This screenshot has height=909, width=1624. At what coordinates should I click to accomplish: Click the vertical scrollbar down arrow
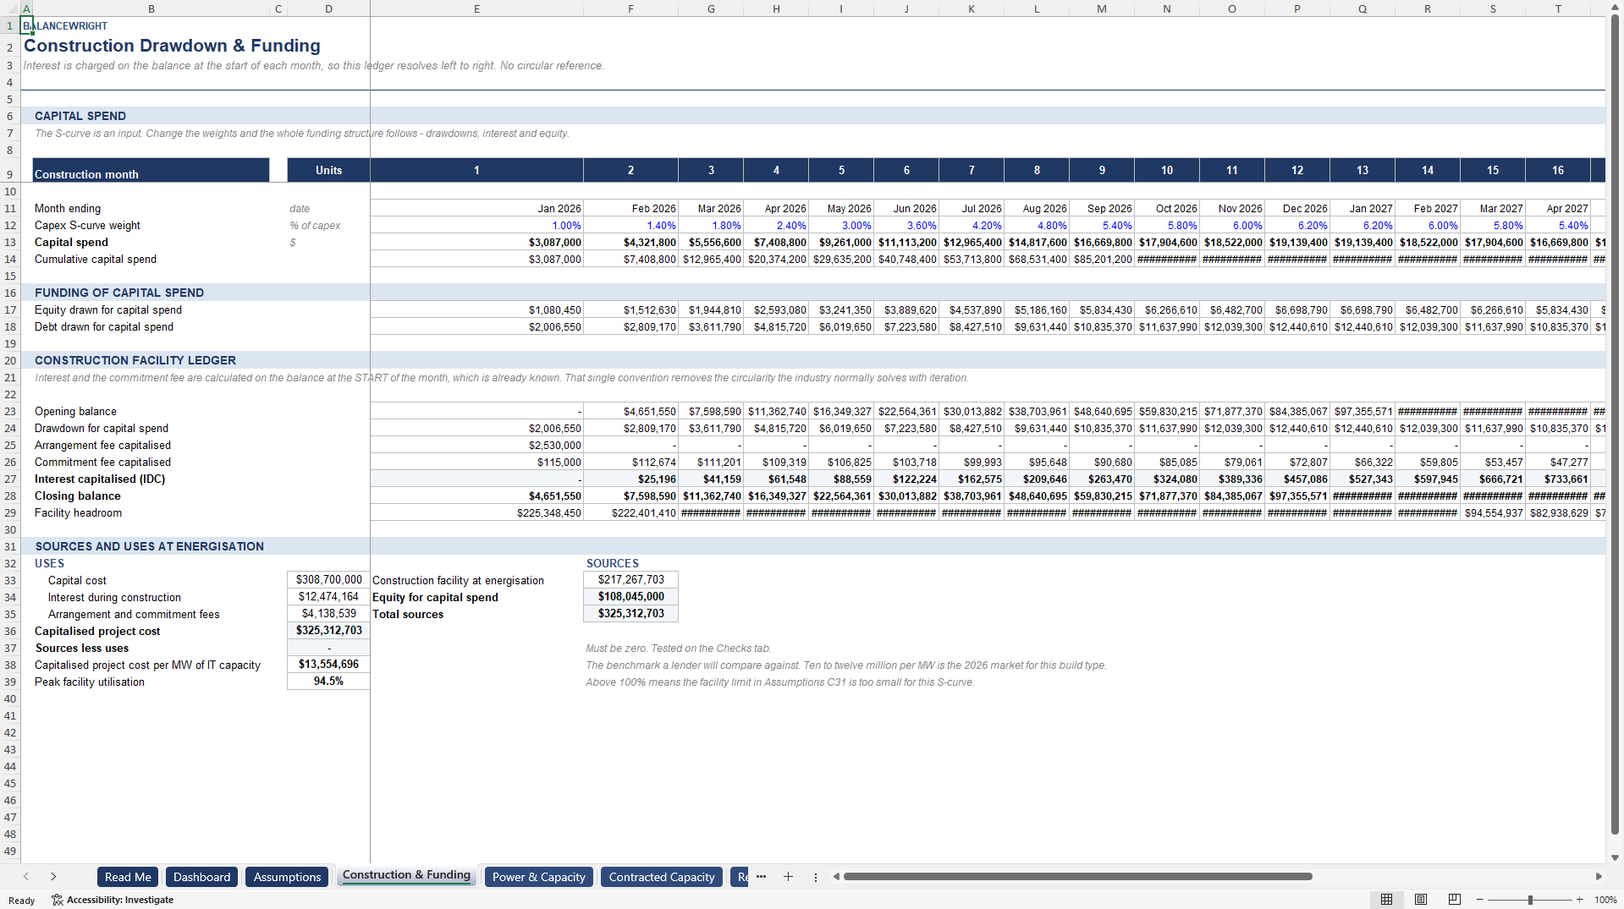click(x=1615, y=857)
